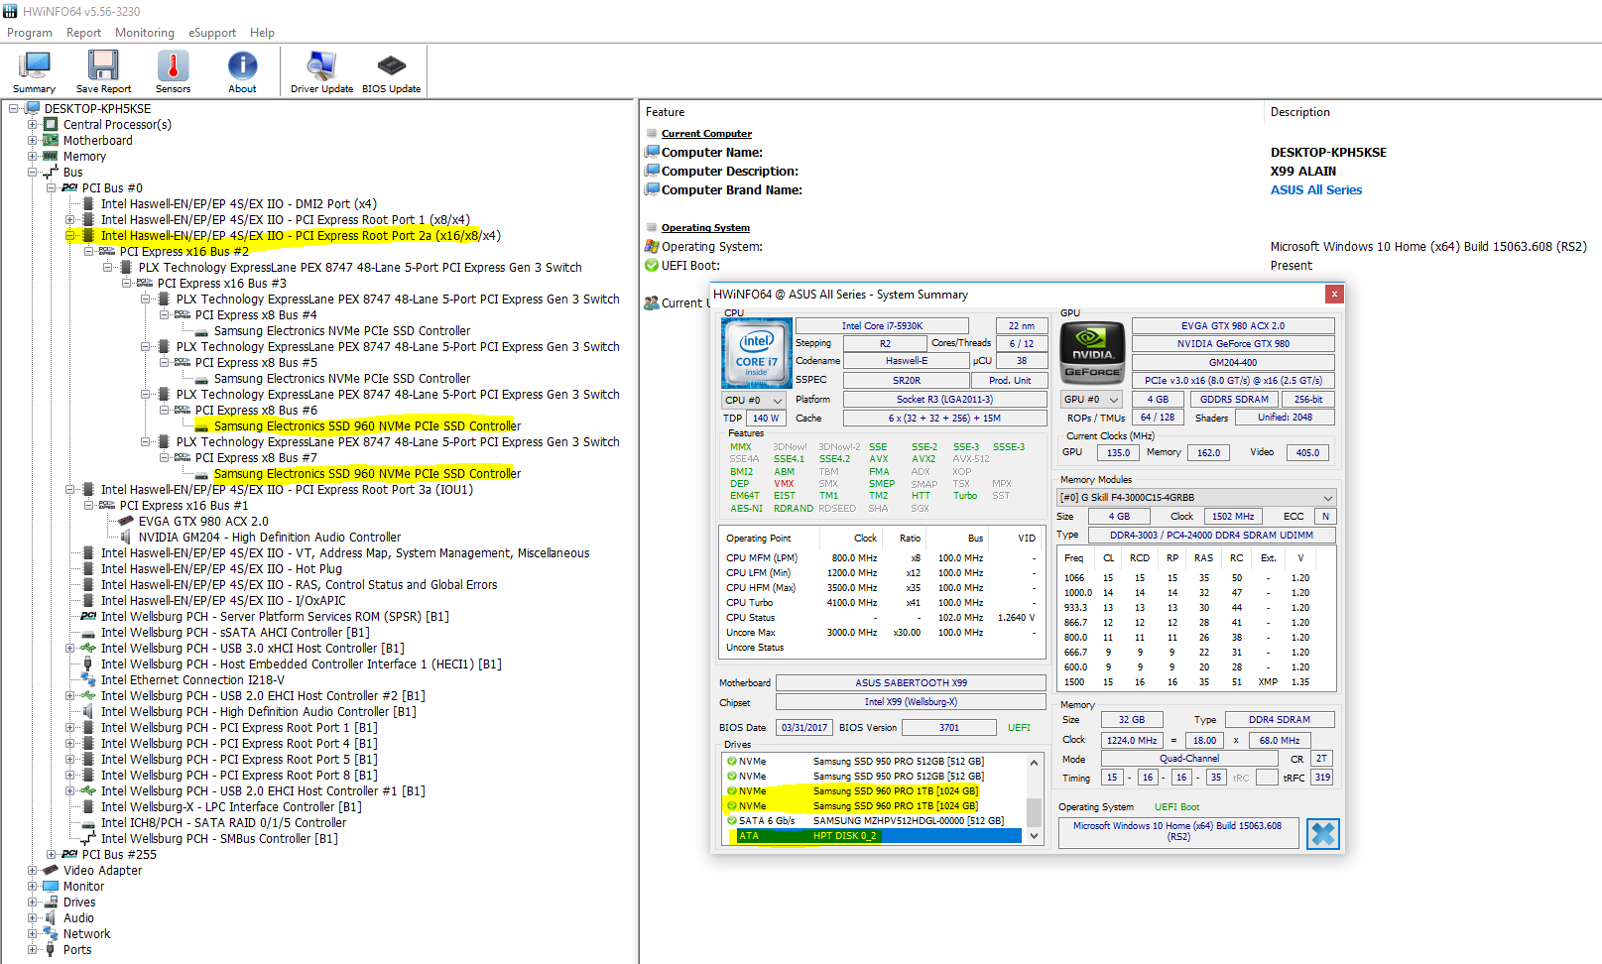Screen dimensions: 1602x964
Task: Collapse PCI Express x16 Bus #2 node
Action: (89, 252)
